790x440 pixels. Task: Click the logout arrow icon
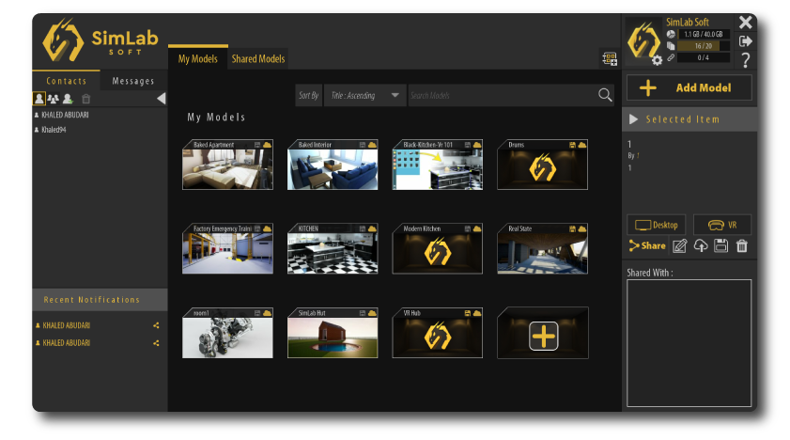pyautogui.click(x=746, y=41)
